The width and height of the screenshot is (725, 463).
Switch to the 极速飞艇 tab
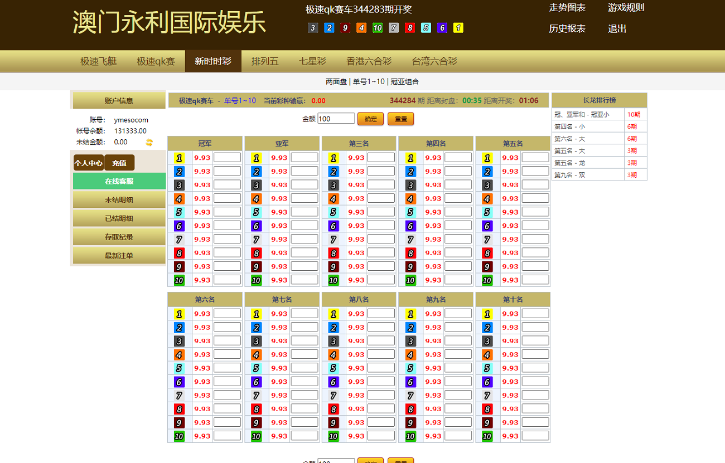(99, 61)
